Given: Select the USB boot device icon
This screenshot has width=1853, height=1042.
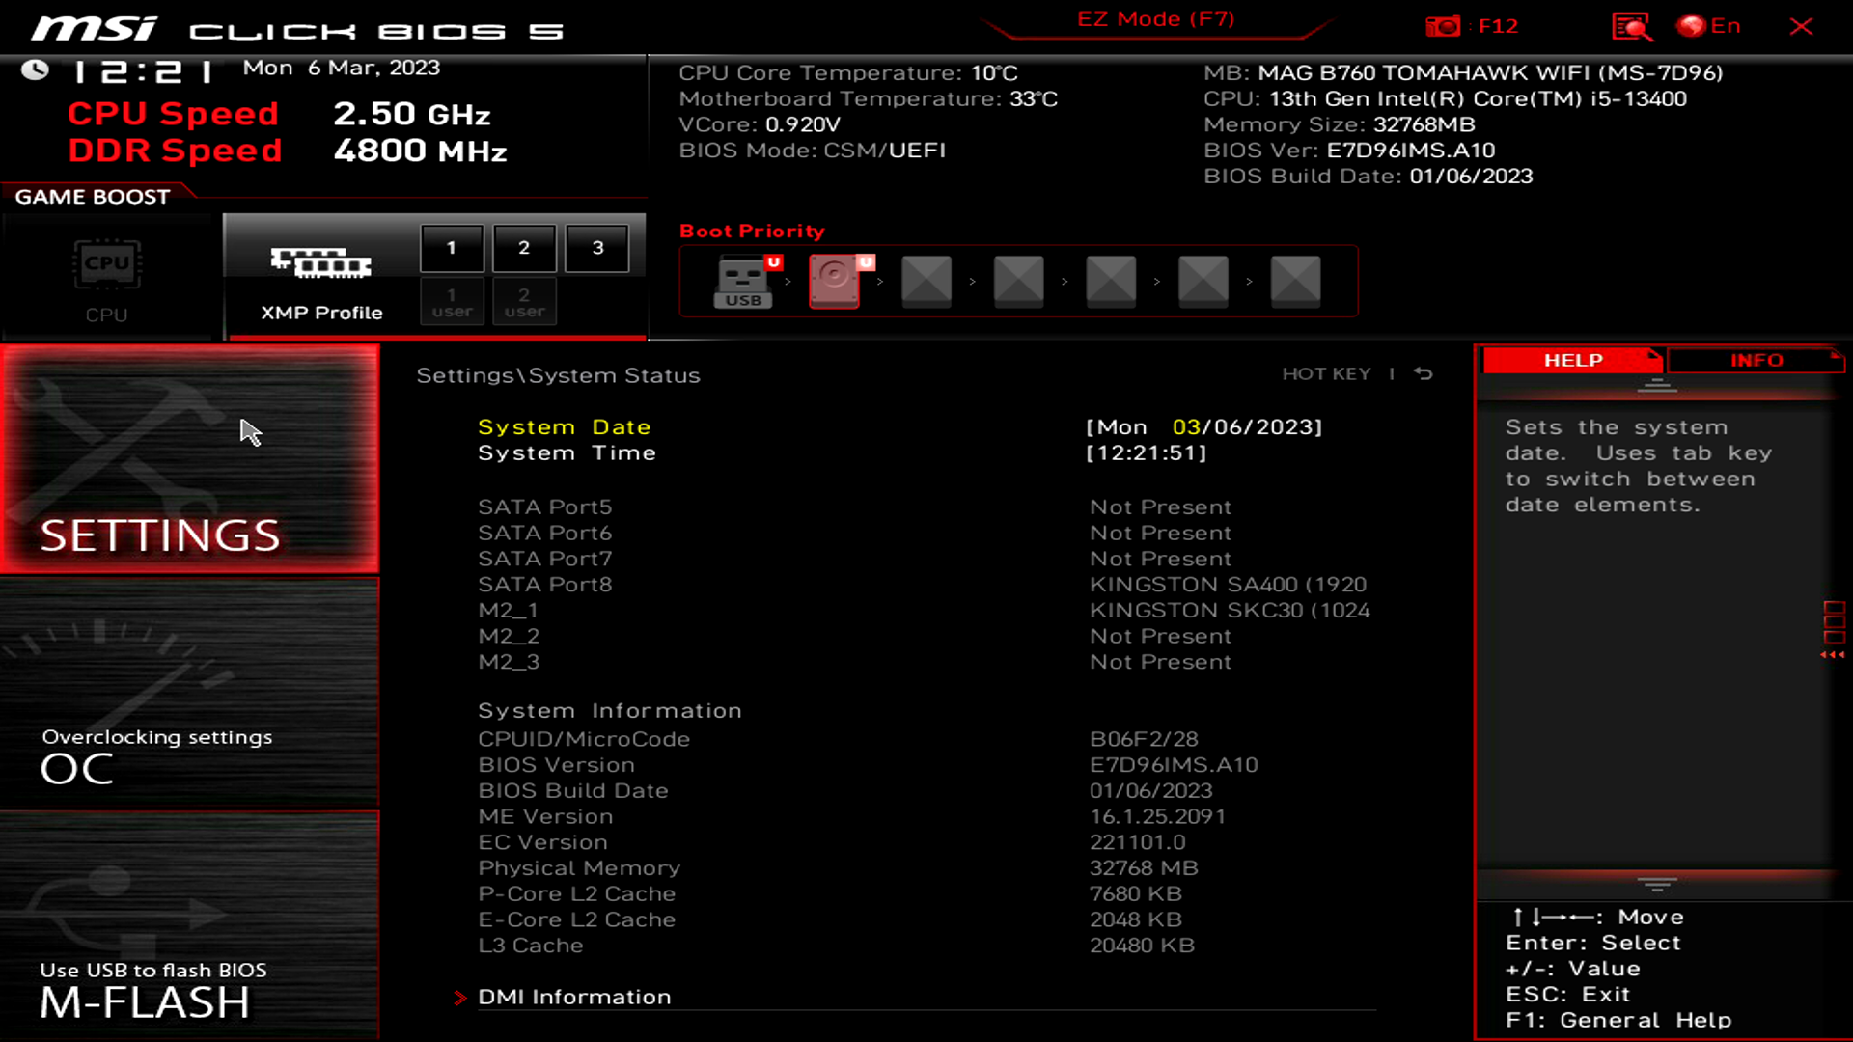Looking at the screenshot, I should [743, 281].
